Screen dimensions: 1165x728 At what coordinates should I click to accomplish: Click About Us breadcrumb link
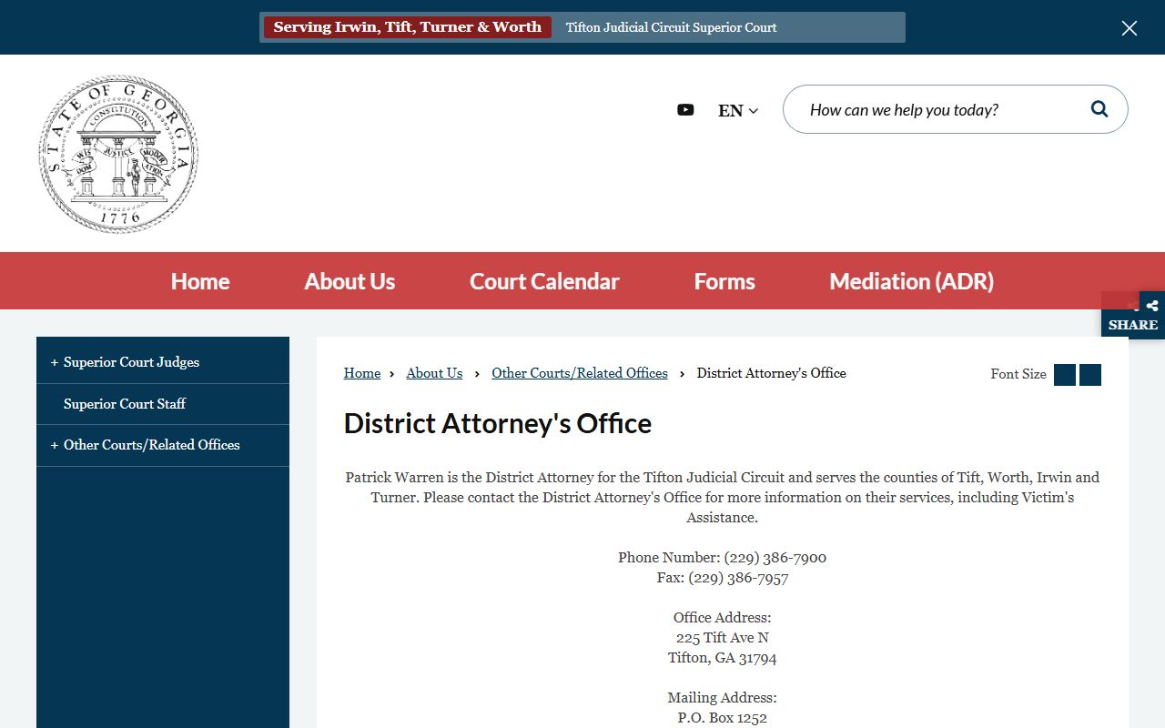[x=434, y=373]
